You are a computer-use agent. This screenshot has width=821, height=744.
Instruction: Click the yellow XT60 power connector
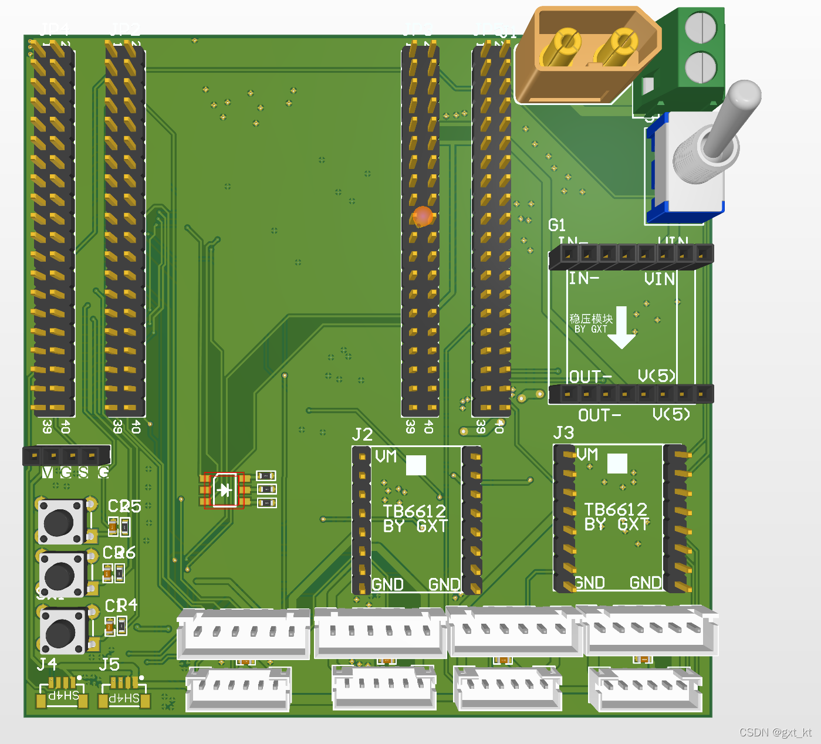pos(588,55)
